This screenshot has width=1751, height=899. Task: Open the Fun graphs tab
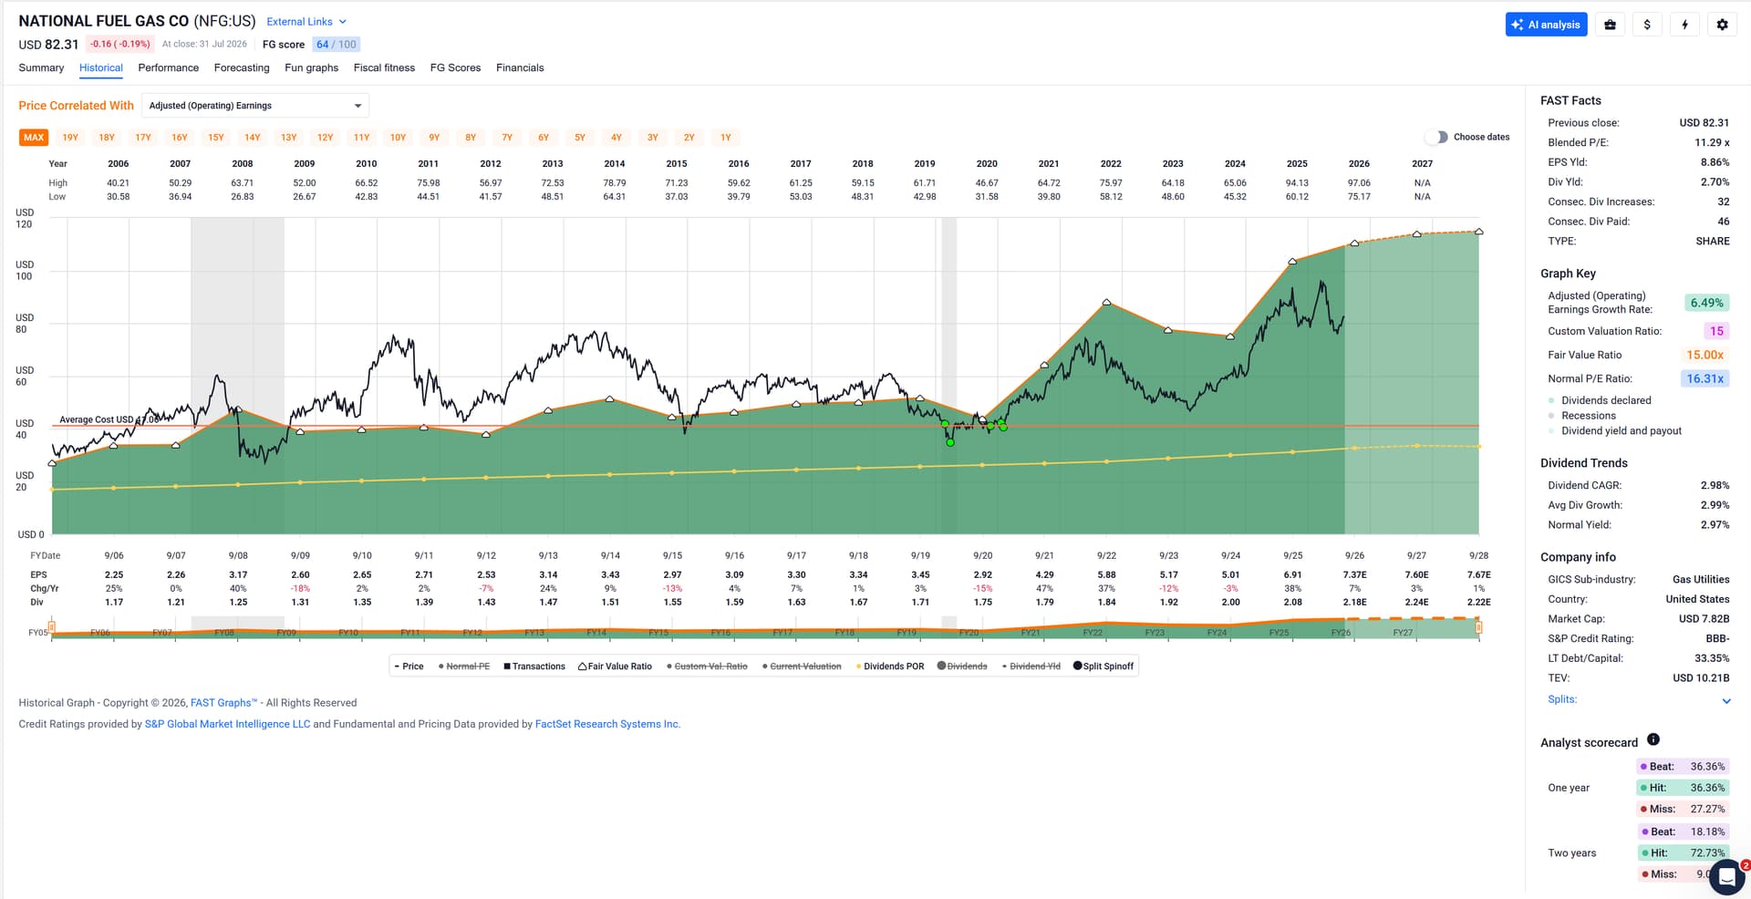tap(311, 67)
